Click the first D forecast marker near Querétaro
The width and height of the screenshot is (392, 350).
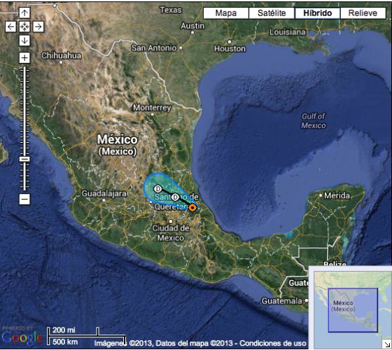176,197
